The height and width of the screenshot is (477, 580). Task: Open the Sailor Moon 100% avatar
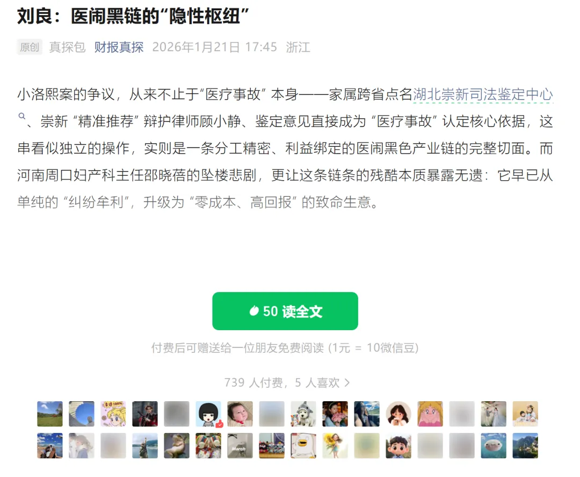click(113, 414)
